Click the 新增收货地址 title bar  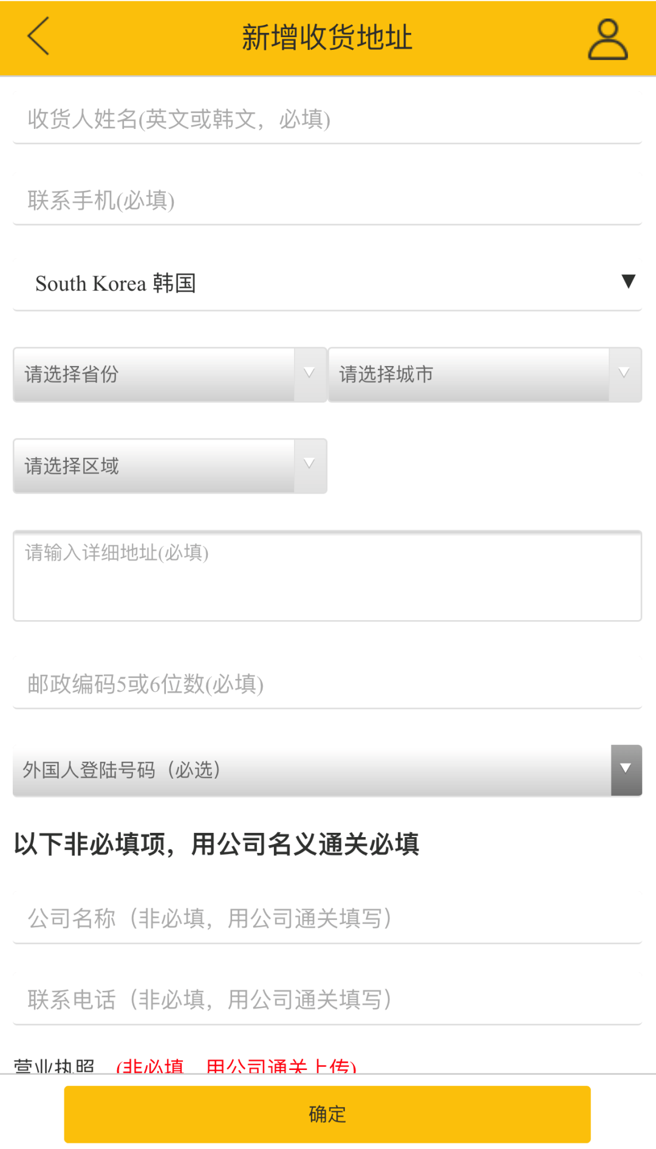point(328,38)
